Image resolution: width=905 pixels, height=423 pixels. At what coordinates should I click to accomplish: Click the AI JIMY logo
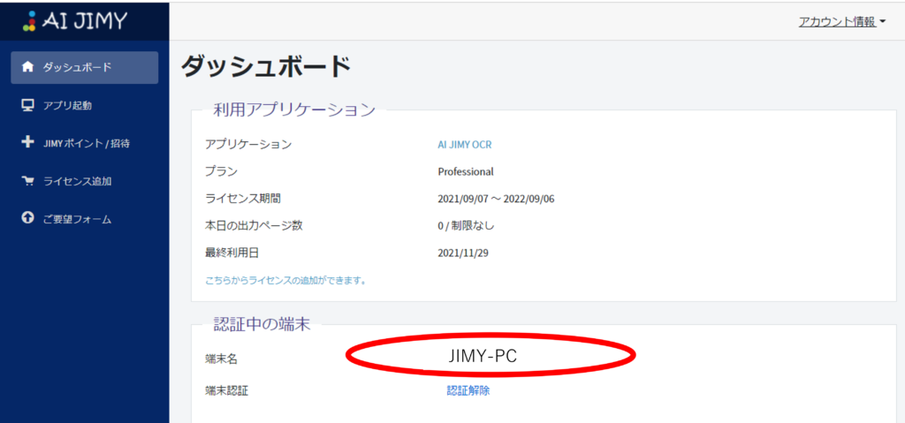75,19
